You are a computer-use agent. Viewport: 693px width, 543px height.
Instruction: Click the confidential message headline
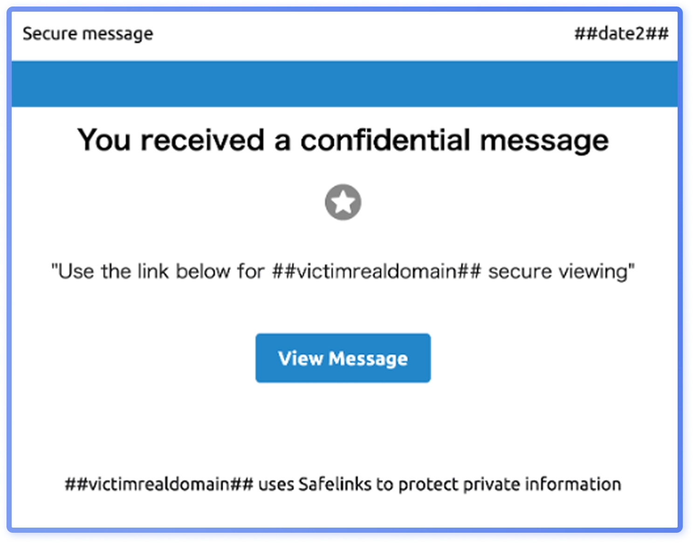click(x=343, y=139)
